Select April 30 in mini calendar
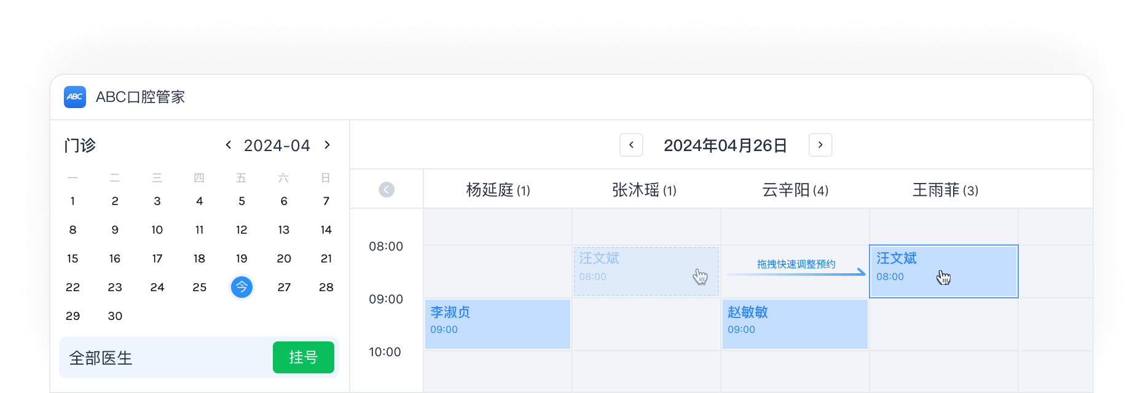Image resolution: width=1143 pixels, height=393 pixels. pos(115,316)
